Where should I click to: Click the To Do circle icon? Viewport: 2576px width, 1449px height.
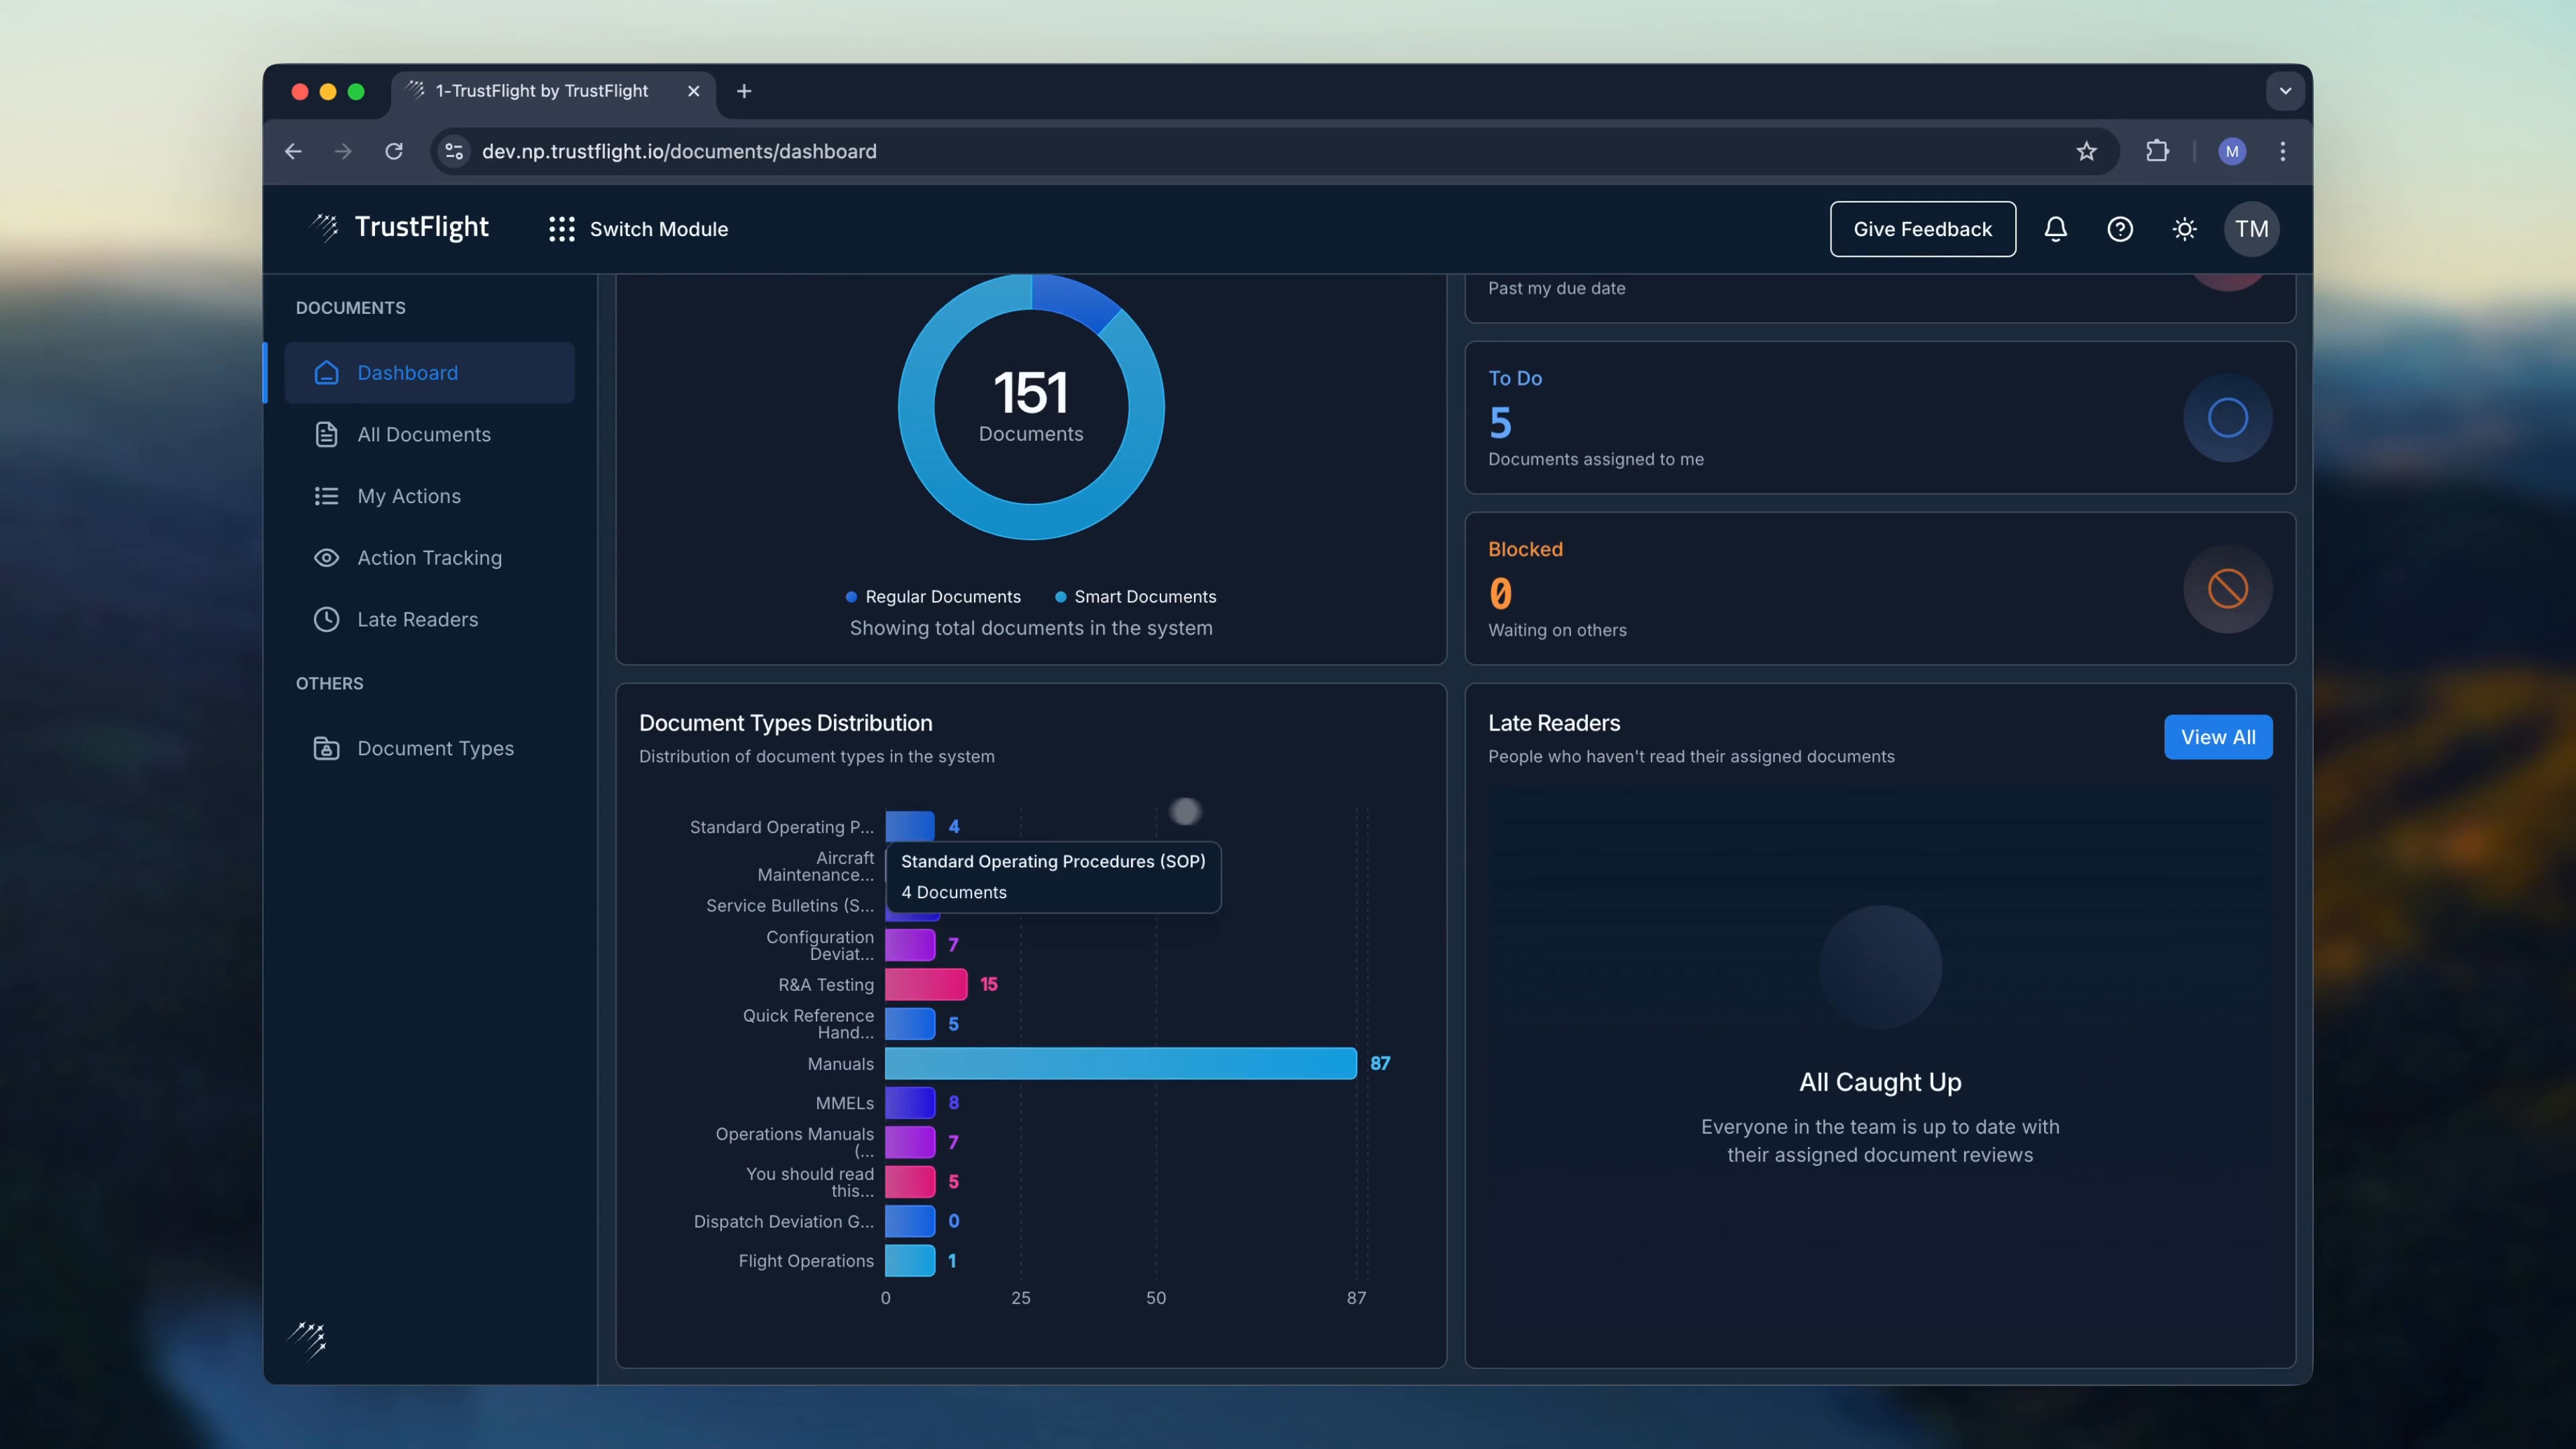(x=2227, y=418)
